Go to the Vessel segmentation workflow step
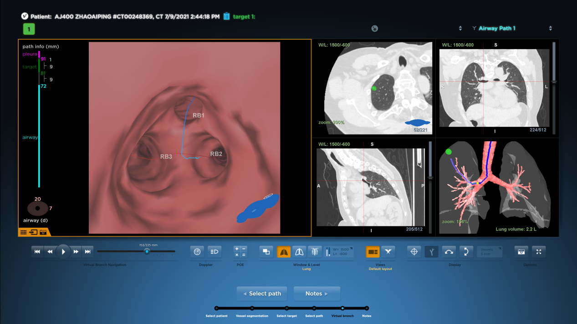The width and height of the screenshot is (577, 324). pyautogui.click(x=252, y=308)
